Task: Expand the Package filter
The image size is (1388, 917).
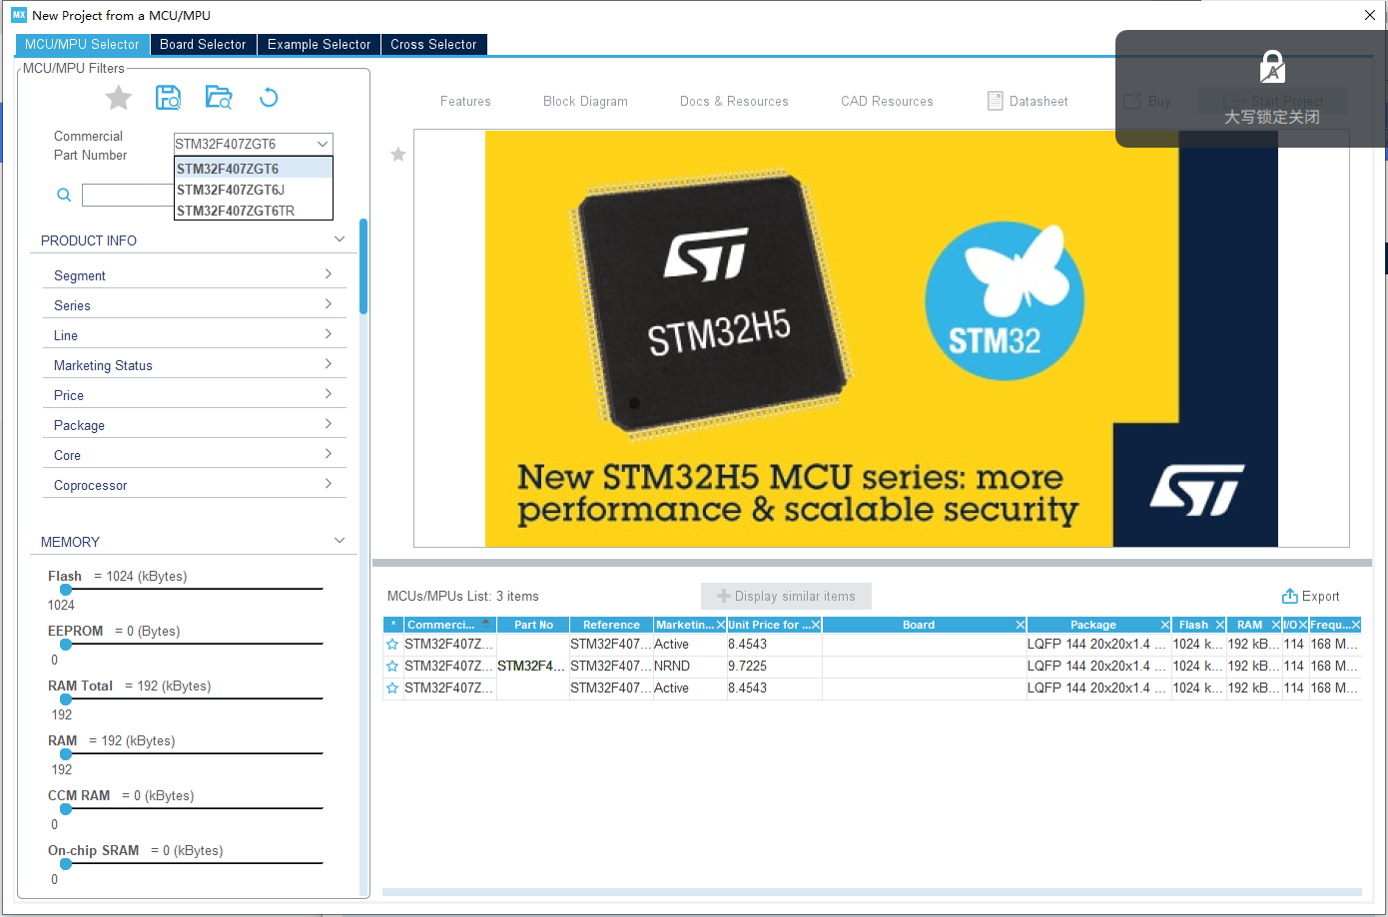Action: [x=194, y=425]
